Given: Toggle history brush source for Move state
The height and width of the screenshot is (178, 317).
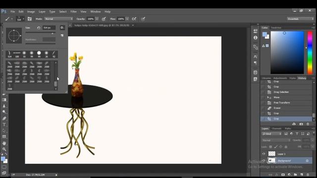Looking at the screenshot, I should click(x=263, y=97).
